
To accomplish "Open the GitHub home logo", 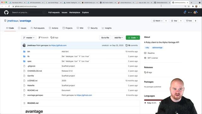I will point(6,12).
